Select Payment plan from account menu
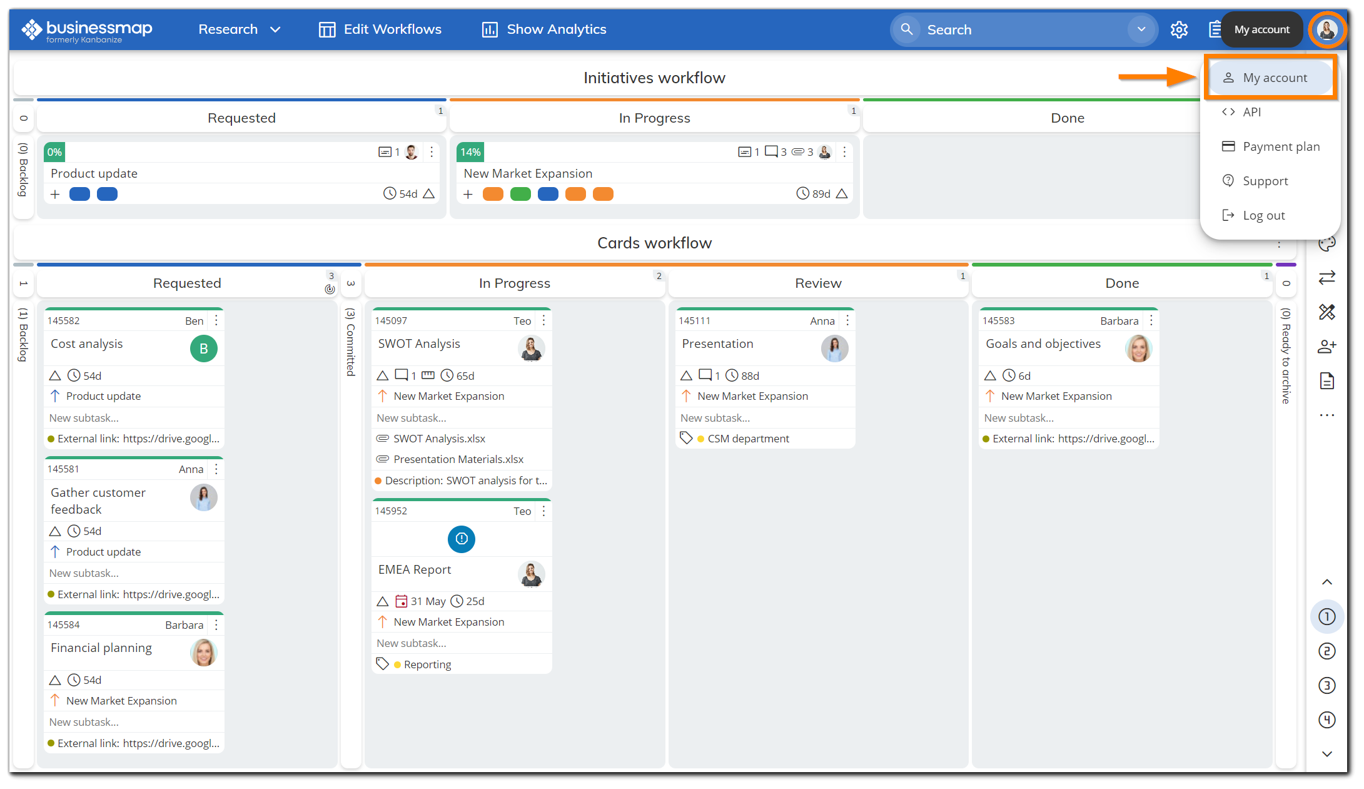 [x=1280, y=146]
